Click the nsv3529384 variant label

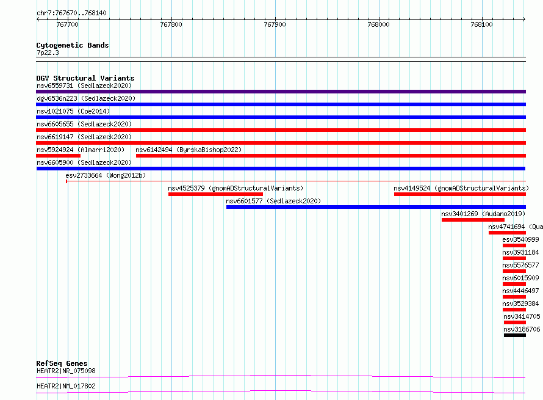520,304
